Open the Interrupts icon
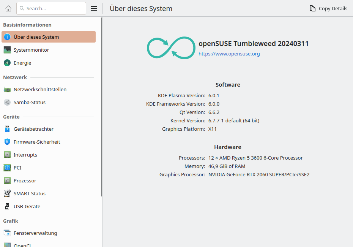This screenshot has height=247, width=353. click(x=7, y=155)
